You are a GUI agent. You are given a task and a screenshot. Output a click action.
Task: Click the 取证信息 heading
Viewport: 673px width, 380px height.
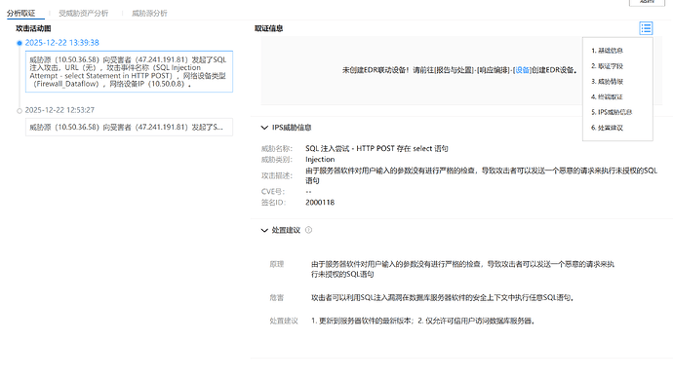pos(268,28)
